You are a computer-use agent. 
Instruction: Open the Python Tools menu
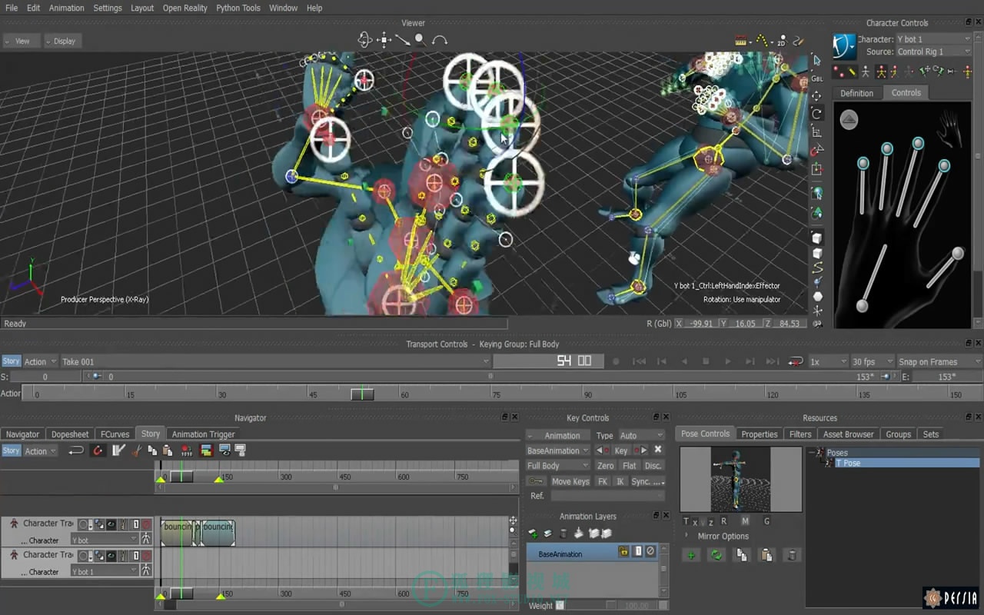pyautogui.click(x=238, y=8)
